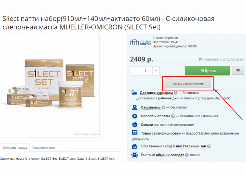Viewport: 246px width, 176px height.
Task: Click the exchange and return box icon
Action: point(135,155)
